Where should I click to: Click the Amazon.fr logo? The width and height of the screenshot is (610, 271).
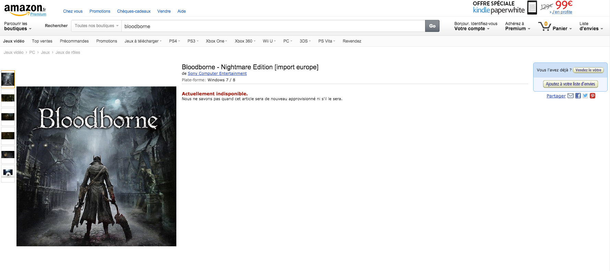tap(25, 10)
